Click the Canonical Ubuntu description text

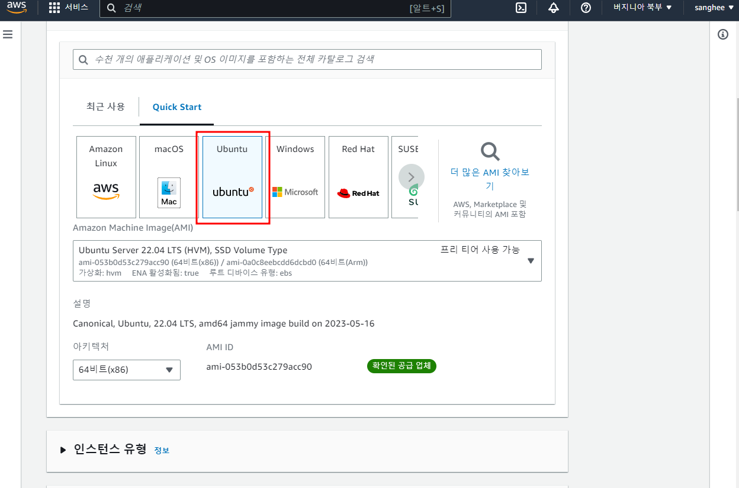pos(224,324)
